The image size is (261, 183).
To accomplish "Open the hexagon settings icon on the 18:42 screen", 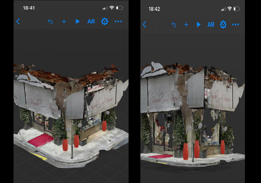I will coord(223,25).
